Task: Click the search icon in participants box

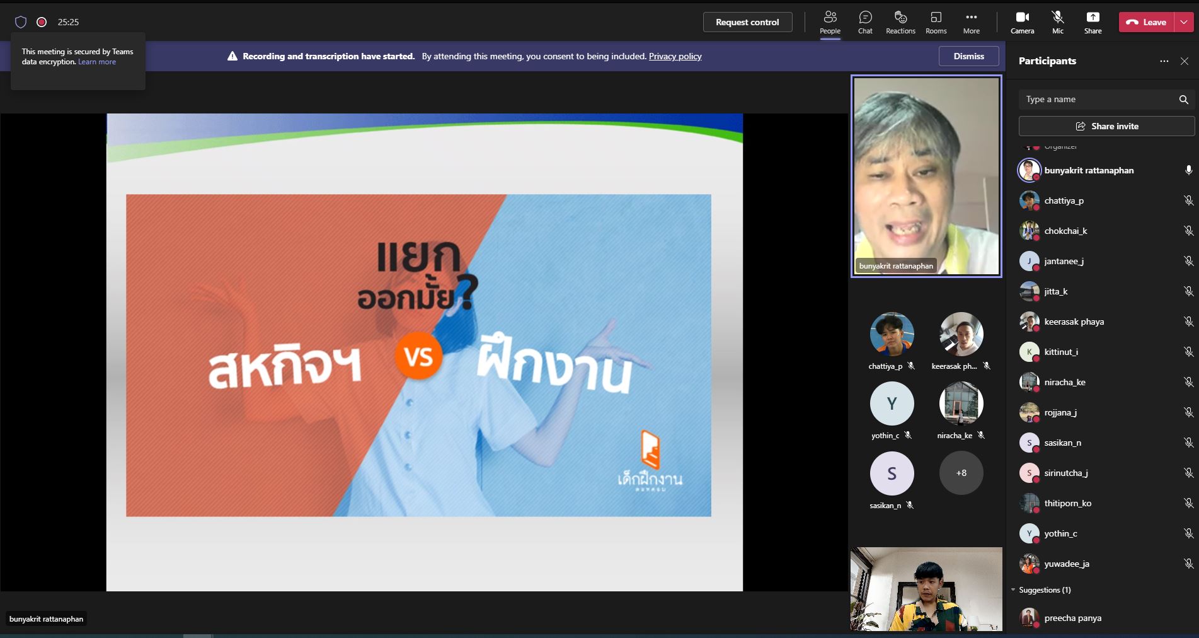Action: [1183, 100]
